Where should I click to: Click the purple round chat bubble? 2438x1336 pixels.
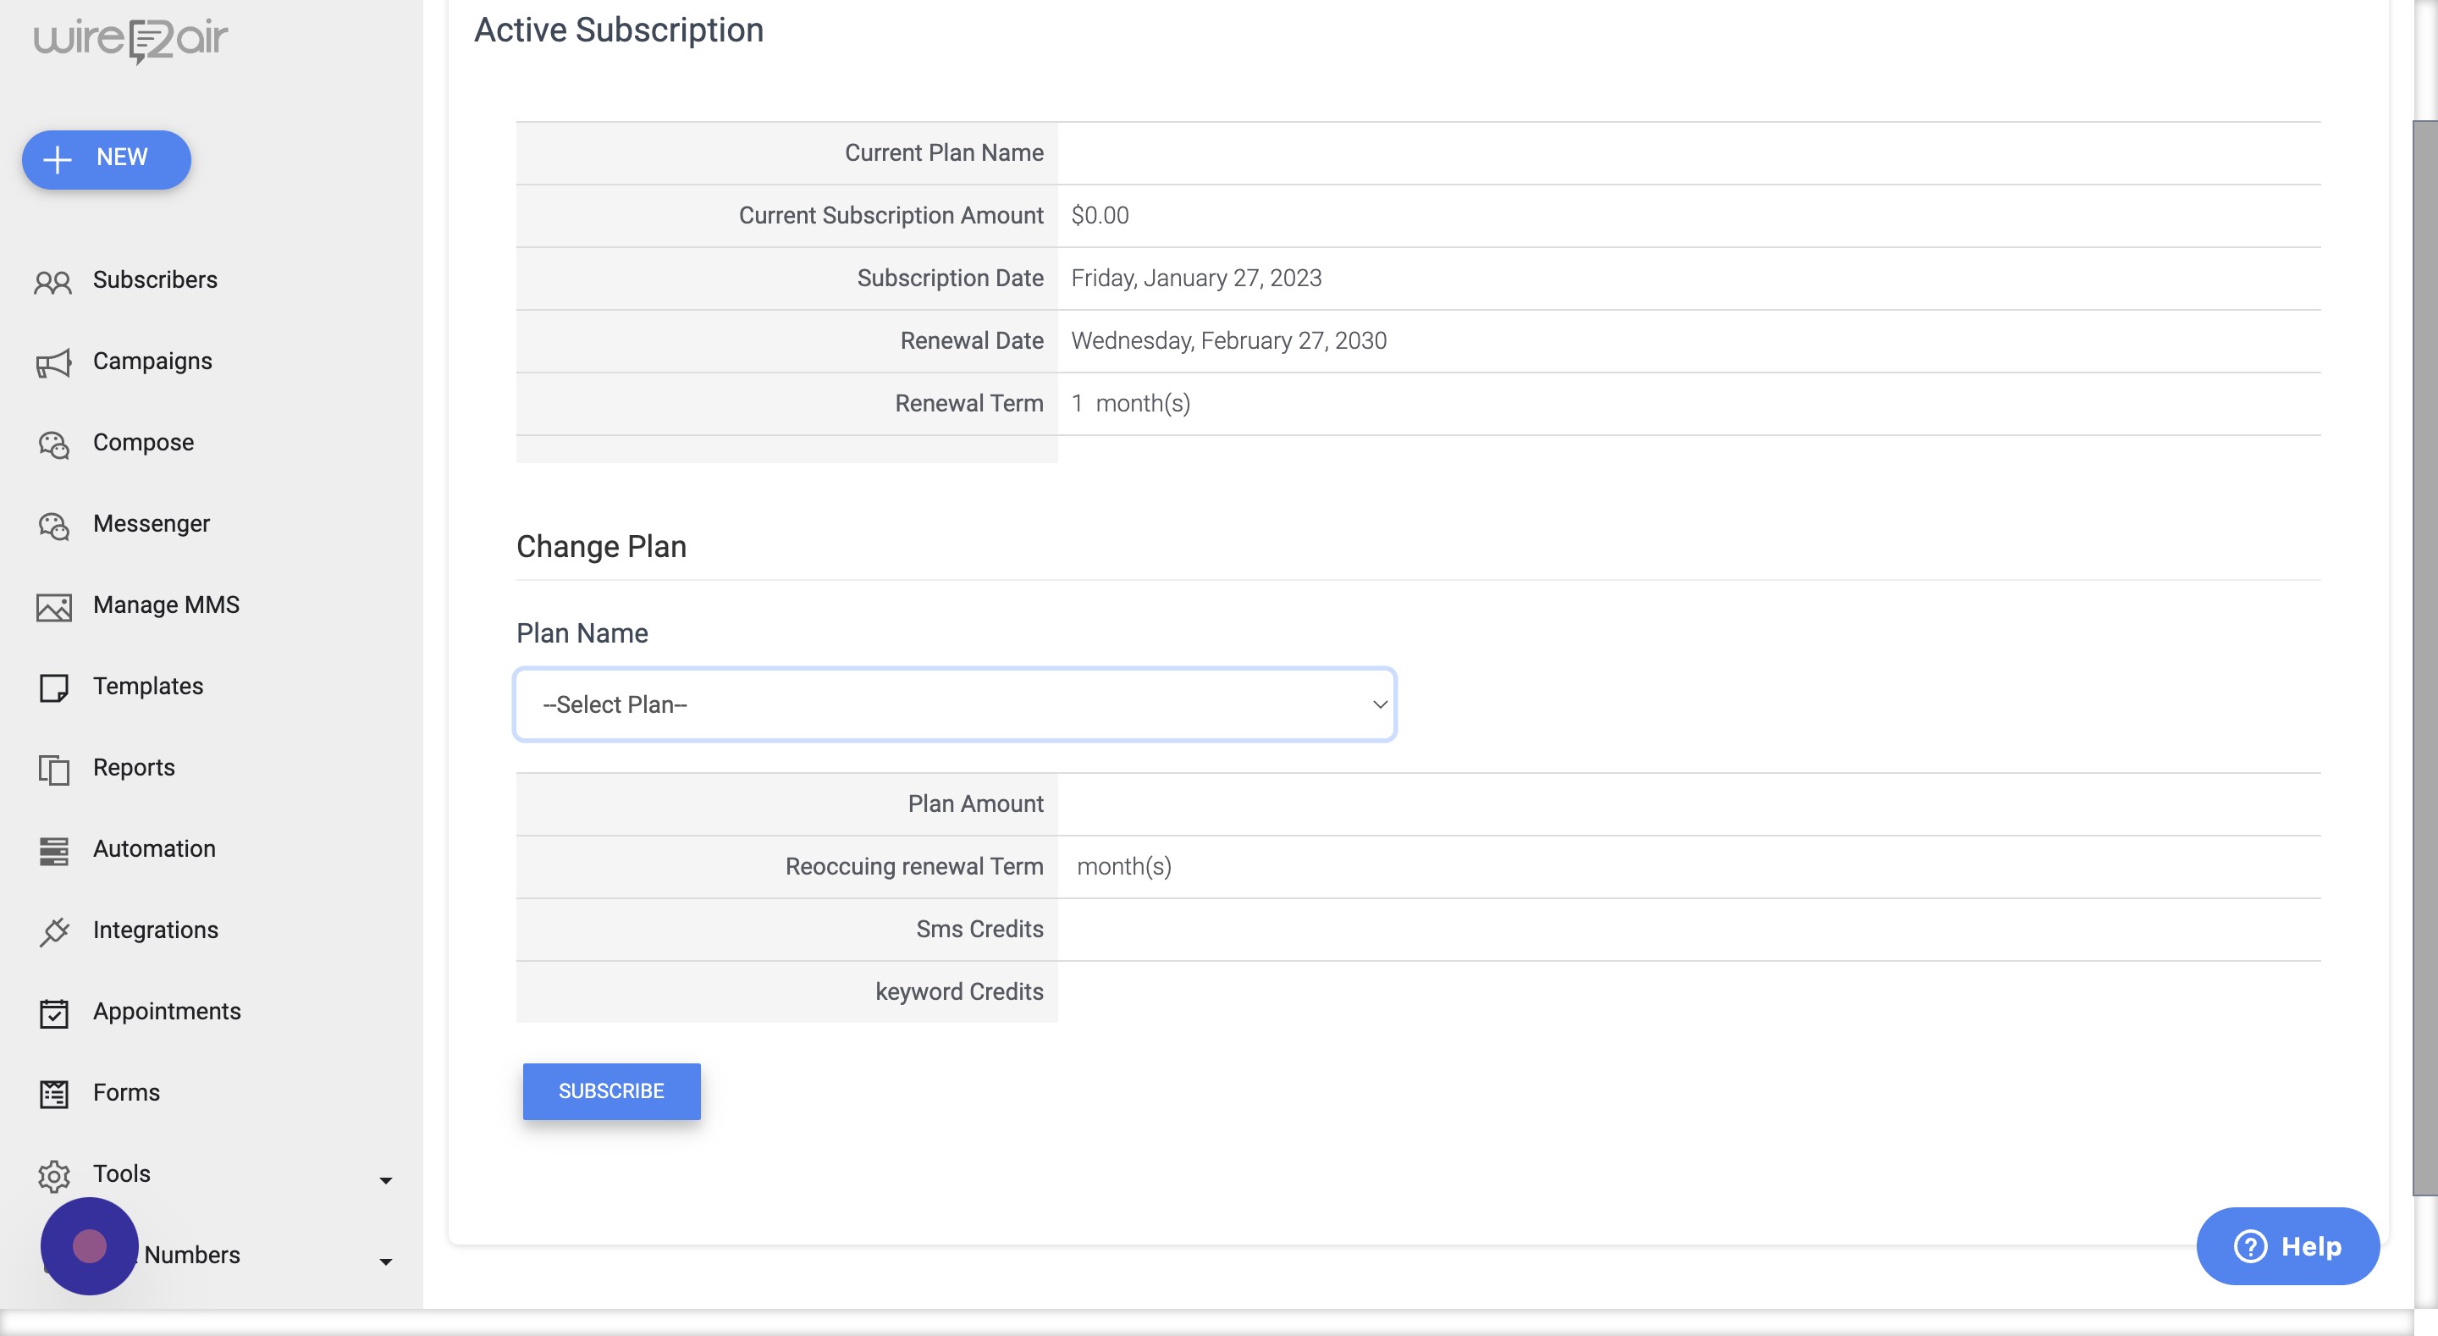89,1246
